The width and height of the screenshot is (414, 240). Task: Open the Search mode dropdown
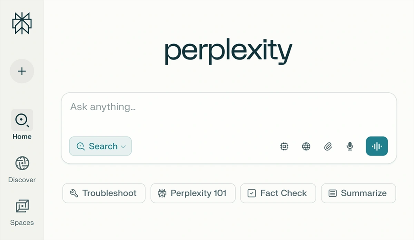100,146
